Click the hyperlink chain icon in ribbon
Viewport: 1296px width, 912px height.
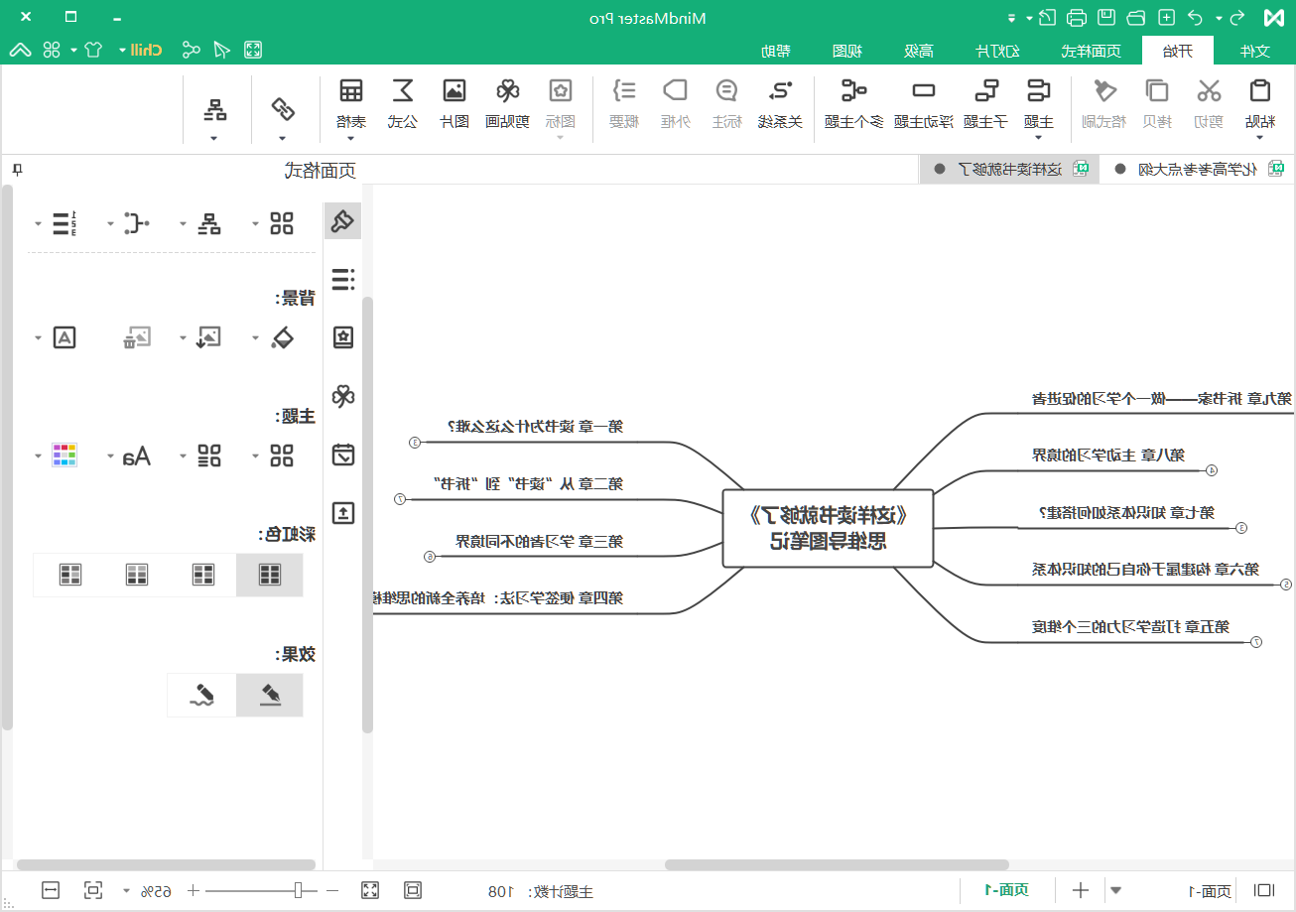(283, 107)
